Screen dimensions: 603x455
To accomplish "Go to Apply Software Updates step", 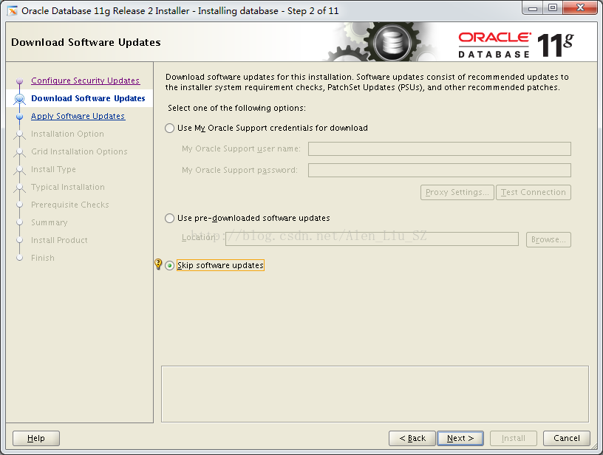I will click(x=78, y=116).
